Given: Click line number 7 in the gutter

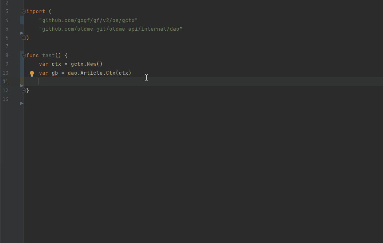Looking at the screenshot, I should (7, 47).
